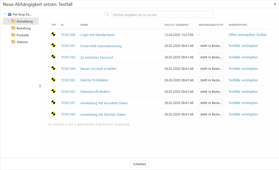
Task: Expand the Anmeldung folder tree arrow
Action: (8, 21)
